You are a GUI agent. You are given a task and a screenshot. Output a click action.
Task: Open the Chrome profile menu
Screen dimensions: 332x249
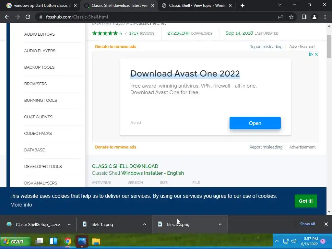coord(314,17)
